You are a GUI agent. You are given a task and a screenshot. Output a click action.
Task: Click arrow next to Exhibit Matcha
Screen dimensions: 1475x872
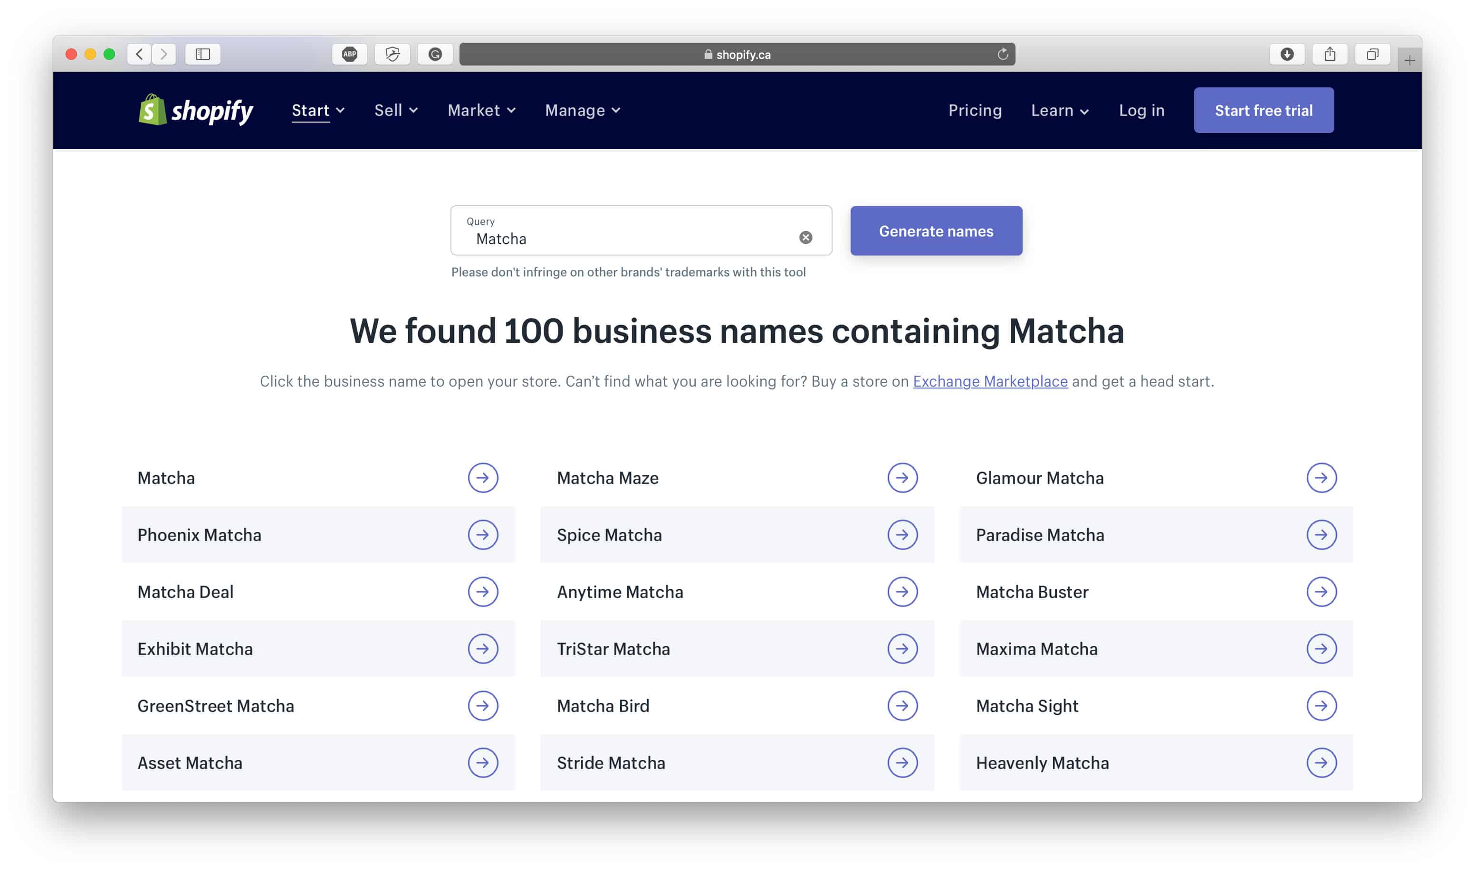[x=483, y=649]
